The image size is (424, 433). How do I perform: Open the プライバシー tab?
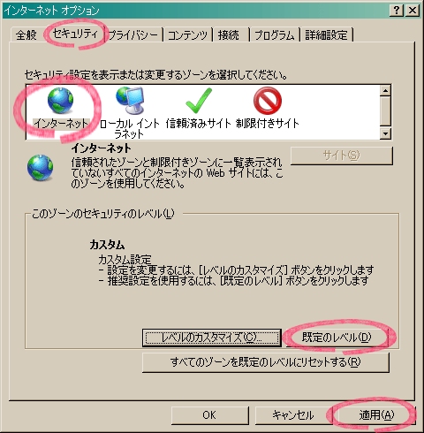coord(133,35)
